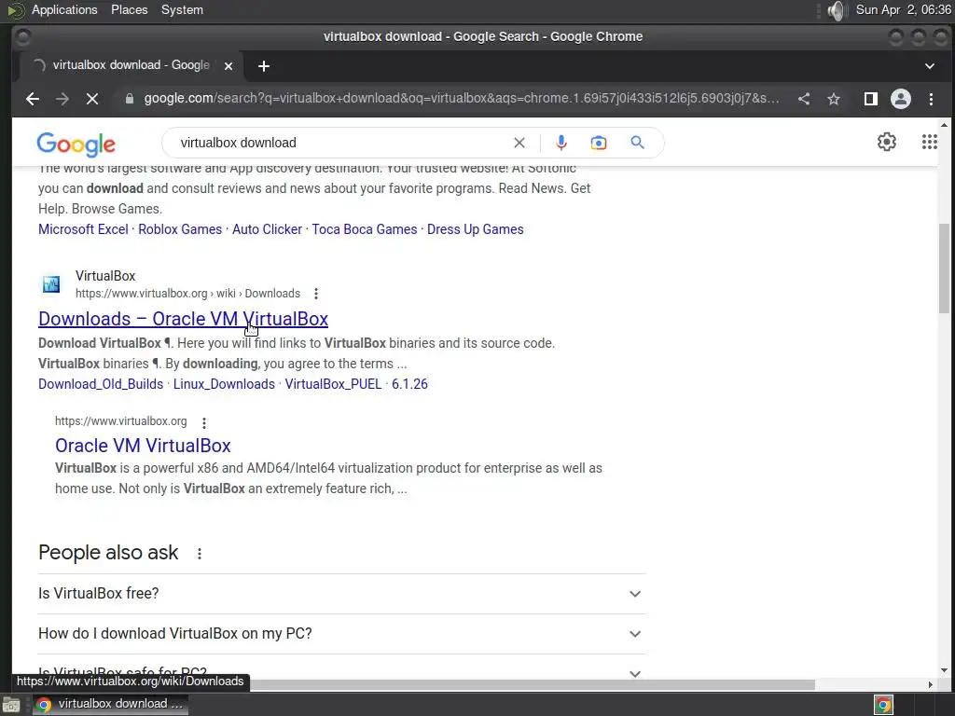Open Download_Old_Builds sitelink
This screenshot has height=716, width=955.
click(x=101, y=384)
